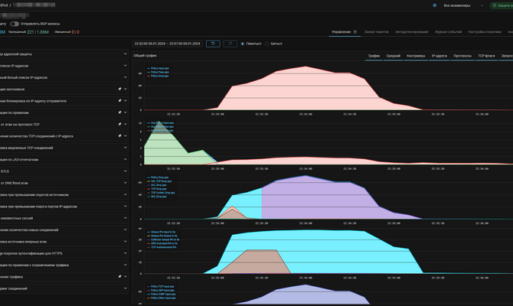Click the help icon beside Управление tab
The image size is (513, 306).
pyautogui.click(x=355, y=32)
